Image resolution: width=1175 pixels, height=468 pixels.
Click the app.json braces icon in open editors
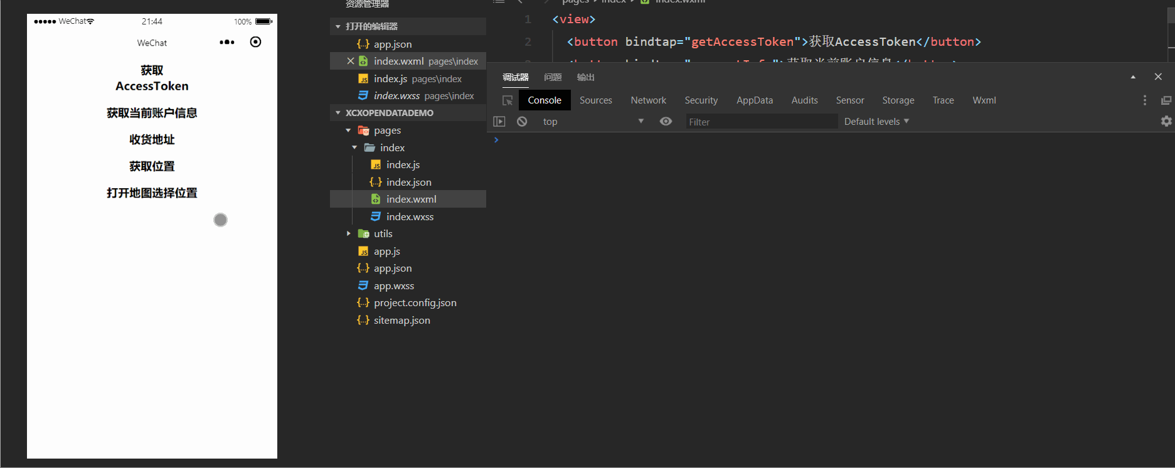tap(363, 44)
